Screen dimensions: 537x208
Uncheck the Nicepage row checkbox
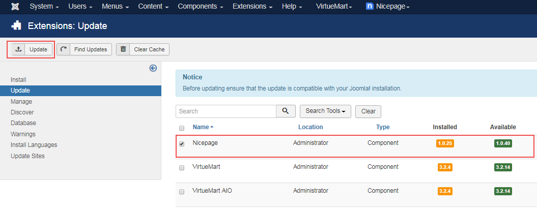[x=182, y=144]
